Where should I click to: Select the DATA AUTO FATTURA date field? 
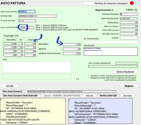27,12
